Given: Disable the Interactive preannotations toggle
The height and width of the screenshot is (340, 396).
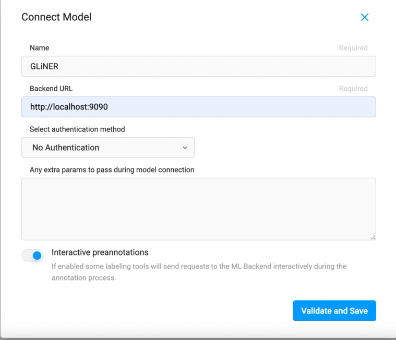Looking at the screenshot, I should coord(32,256).
